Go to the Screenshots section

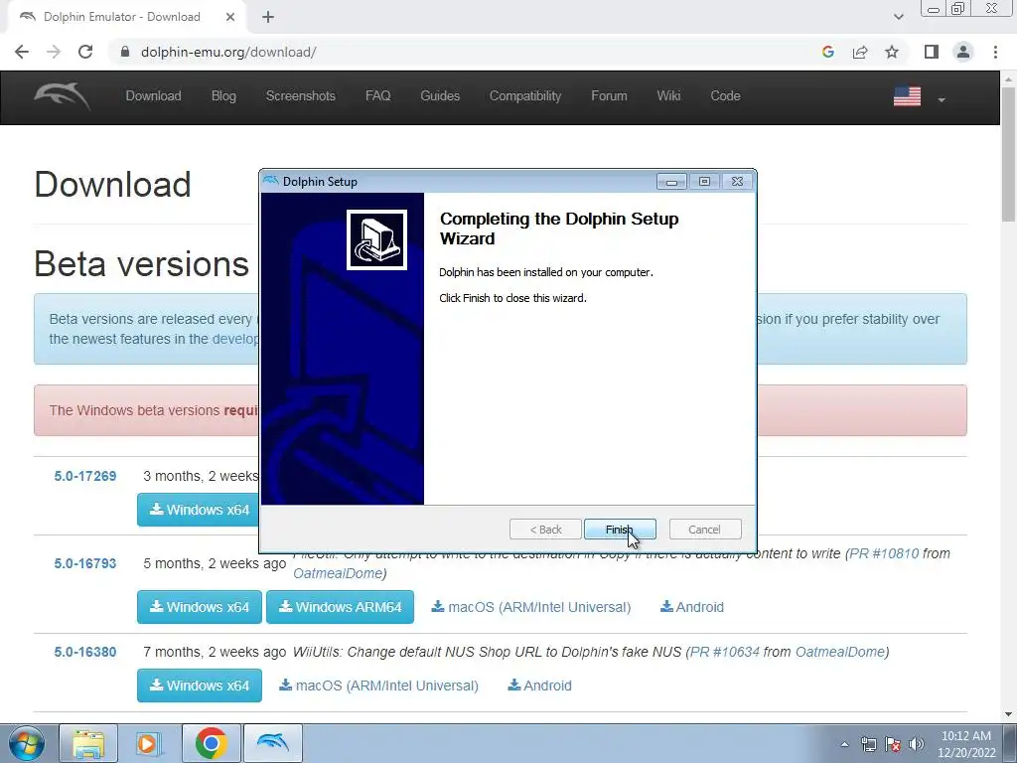click(300, 96)
